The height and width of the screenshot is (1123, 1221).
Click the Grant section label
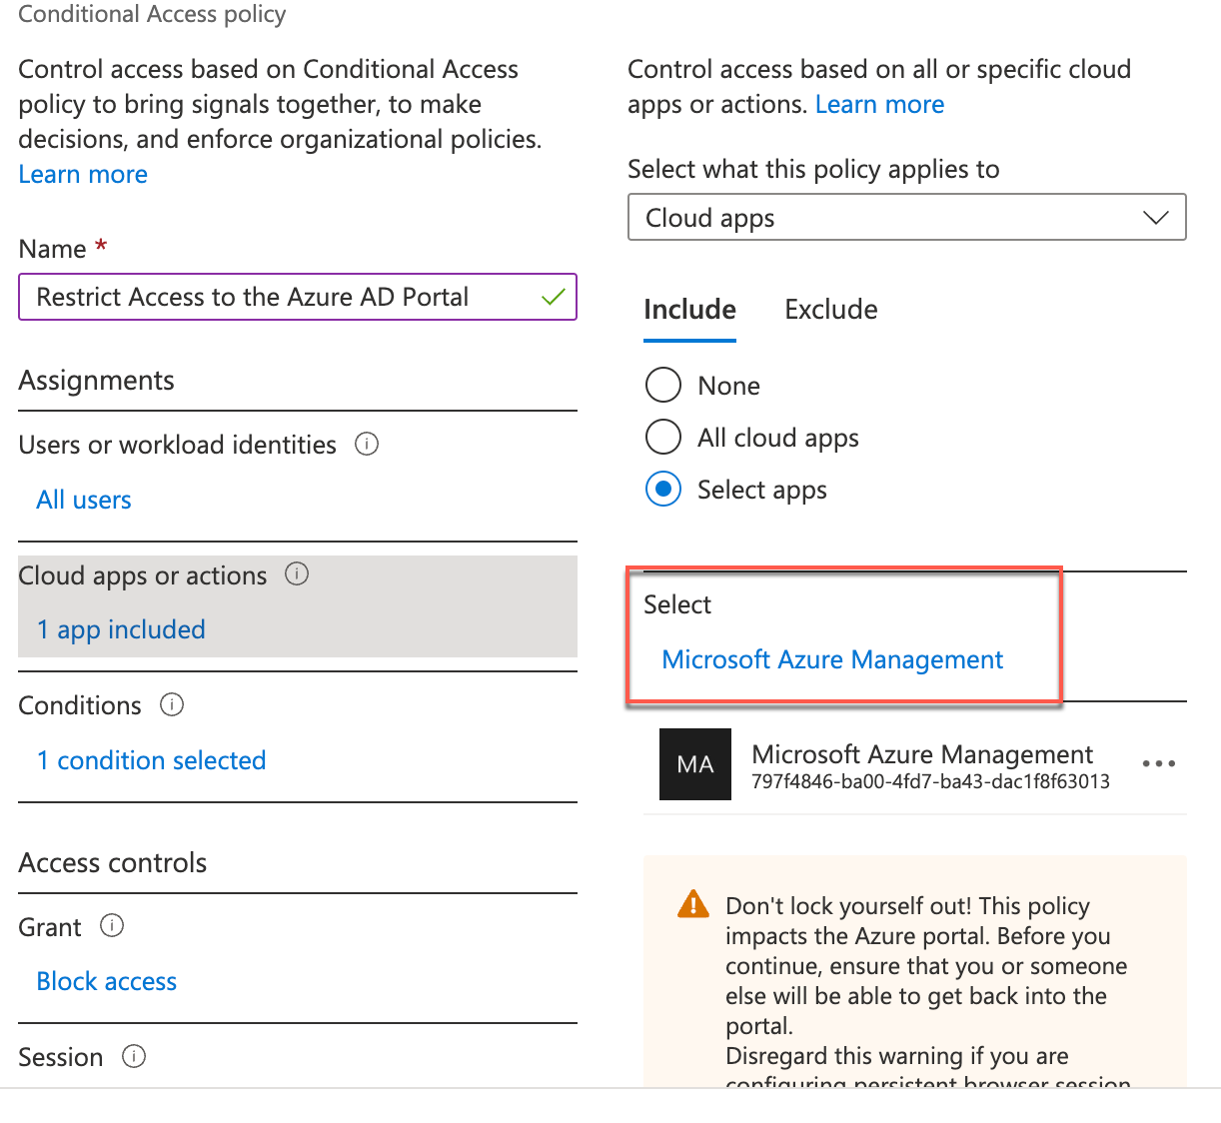pos(50,927)
